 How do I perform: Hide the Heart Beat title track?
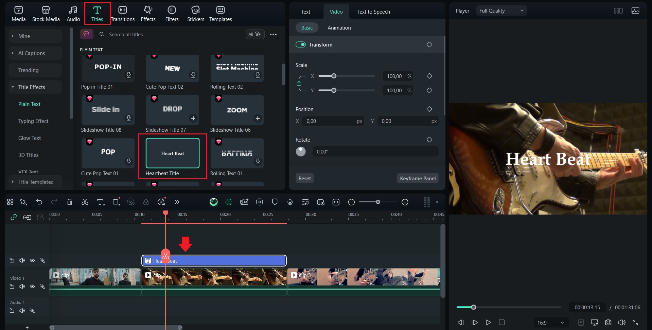[32, 260]
